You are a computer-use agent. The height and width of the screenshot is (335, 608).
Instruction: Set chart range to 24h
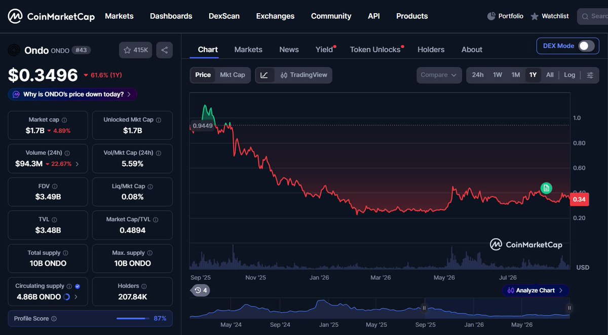477,75
